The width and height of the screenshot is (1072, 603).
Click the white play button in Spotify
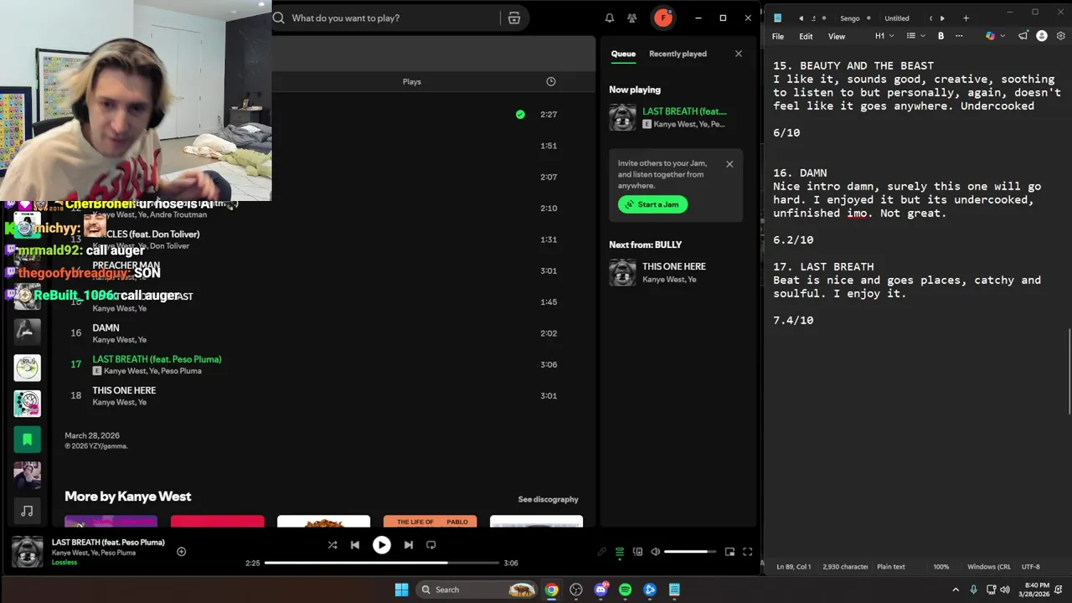coord(381,544)
